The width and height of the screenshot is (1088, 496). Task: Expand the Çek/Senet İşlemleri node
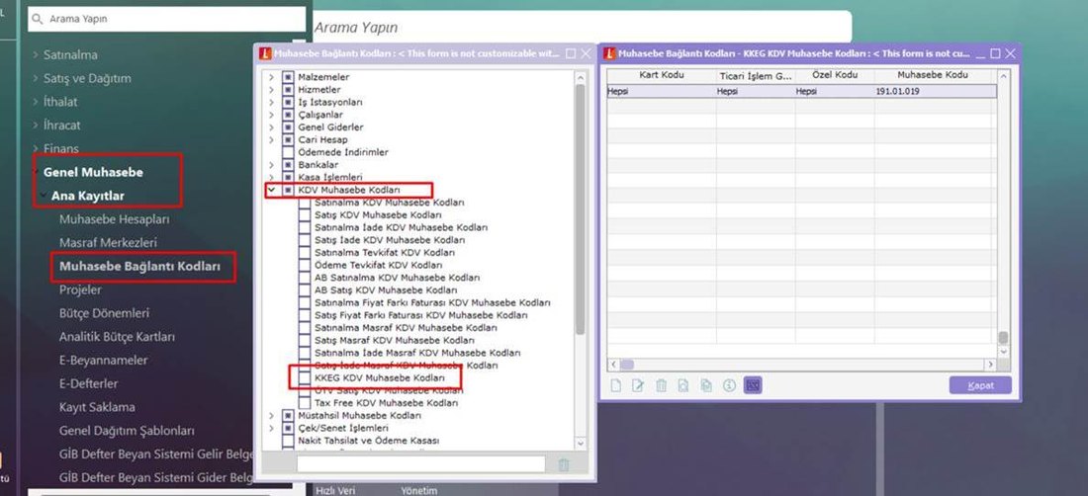tap(271, 428)
